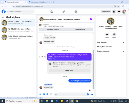Open Sticky Notes from the taskbar
This screenshot has height=103, width=129.
pyautogui.click(x=62, y=101)
